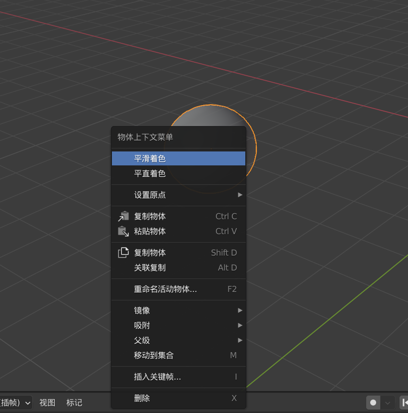Expand the 父级 submenu

click(x=178, y=340)
